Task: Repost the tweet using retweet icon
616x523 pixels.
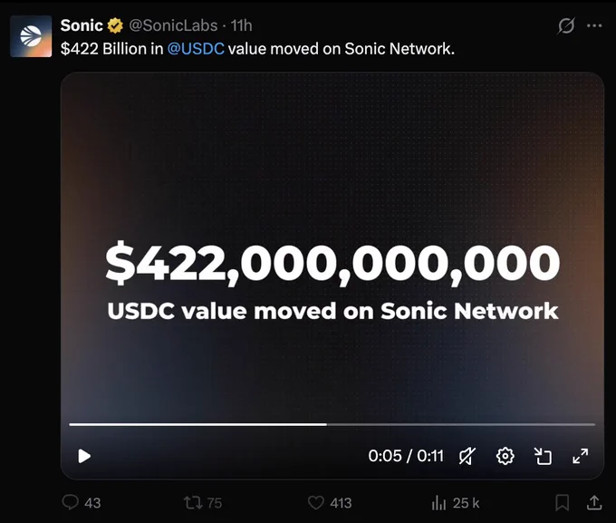Action: click(193, 502)
